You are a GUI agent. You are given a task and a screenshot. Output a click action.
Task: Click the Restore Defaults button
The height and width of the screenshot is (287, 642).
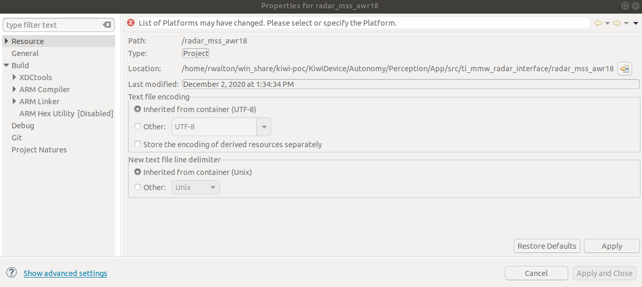(x=547, y=246)
